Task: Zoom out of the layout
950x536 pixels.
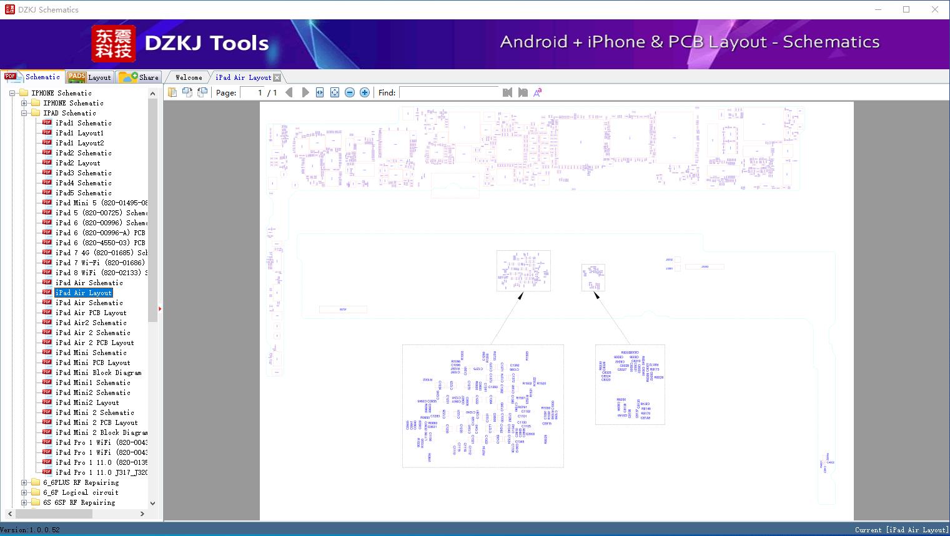Action: [x=350, y=92]
